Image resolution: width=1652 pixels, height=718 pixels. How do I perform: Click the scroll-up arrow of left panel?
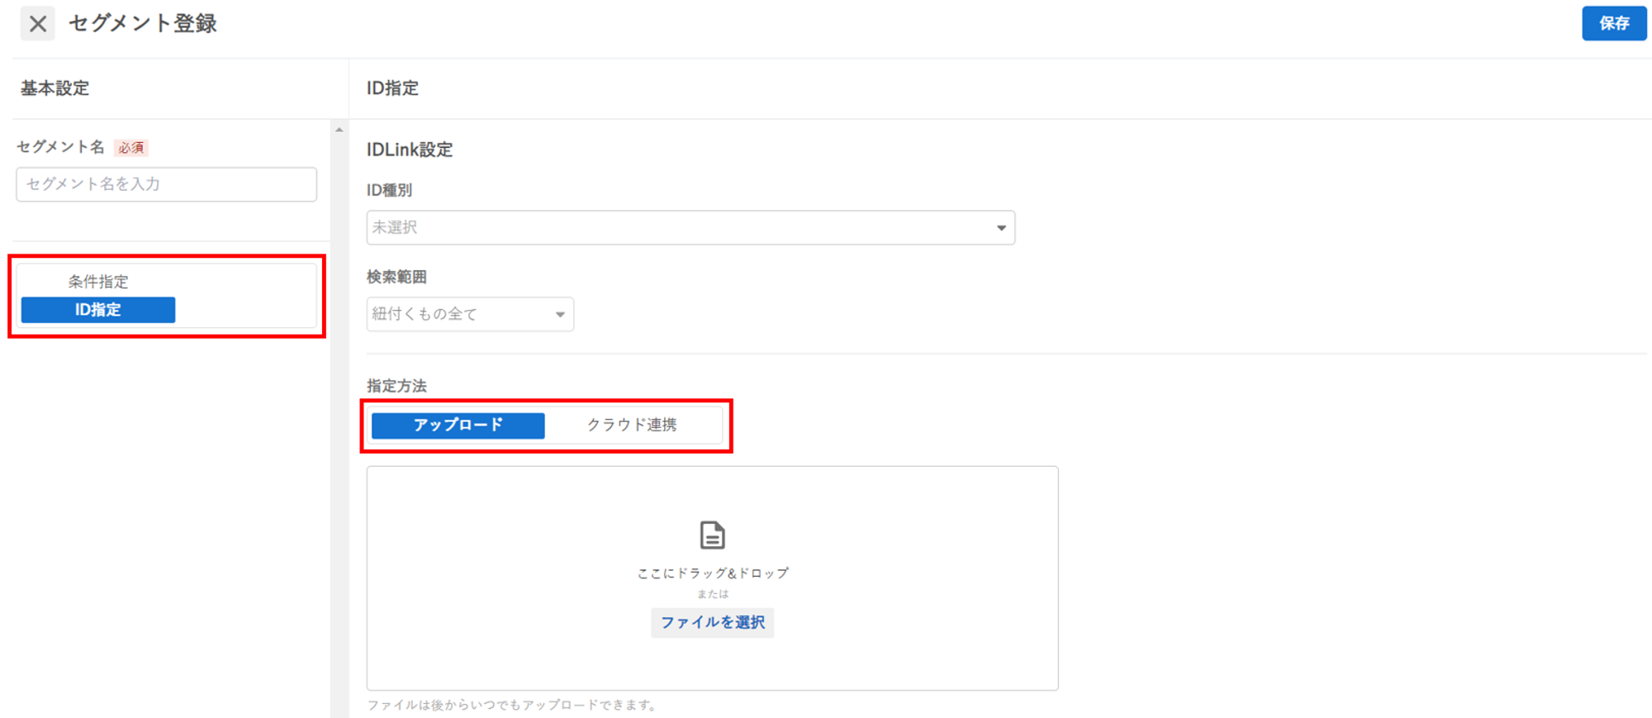(x=339, y=130)
